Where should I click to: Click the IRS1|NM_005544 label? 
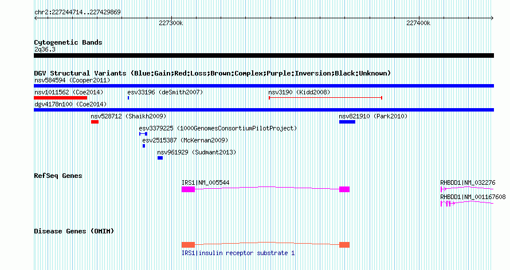(x=206, y=182)
